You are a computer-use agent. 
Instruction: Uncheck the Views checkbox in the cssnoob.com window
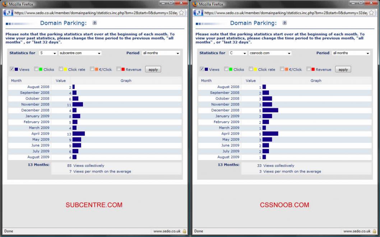201,69
